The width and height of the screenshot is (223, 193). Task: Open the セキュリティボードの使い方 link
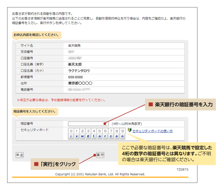(x=153, y=131)
